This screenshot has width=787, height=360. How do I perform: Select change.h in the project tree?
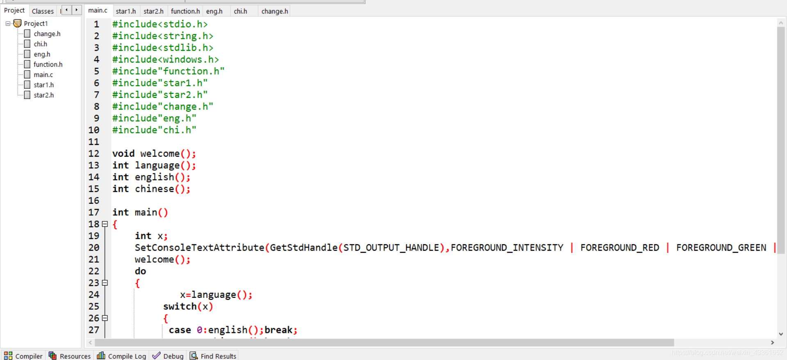[x=47, y=34]
